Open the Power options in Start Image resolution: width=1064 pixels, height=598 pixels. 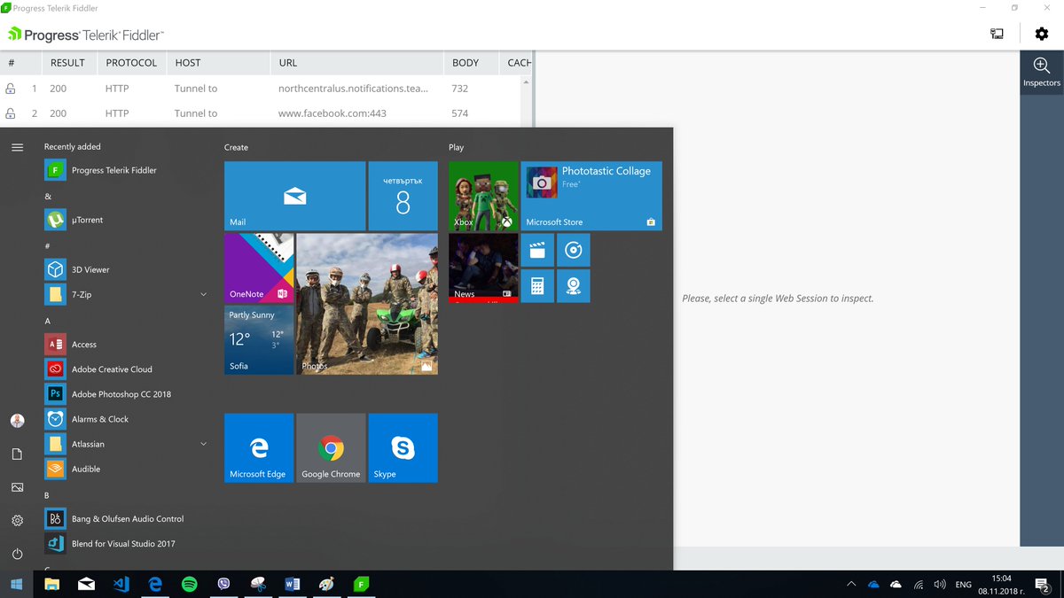point(17,554)
